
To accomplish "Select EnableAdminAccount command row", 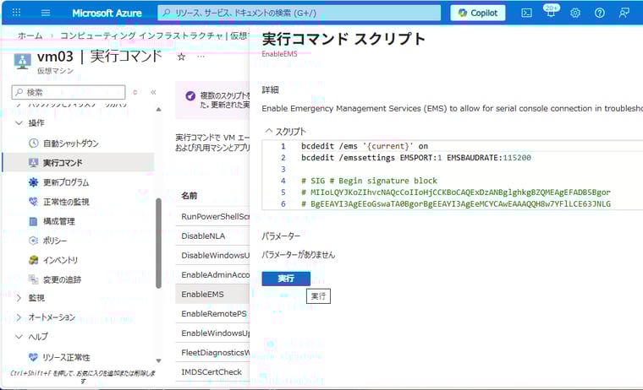I will (212, 274).
